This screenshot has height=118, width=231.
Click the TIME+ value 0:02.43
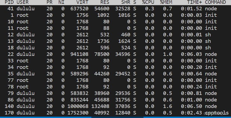pyautogui.click(x=191, y=113)
